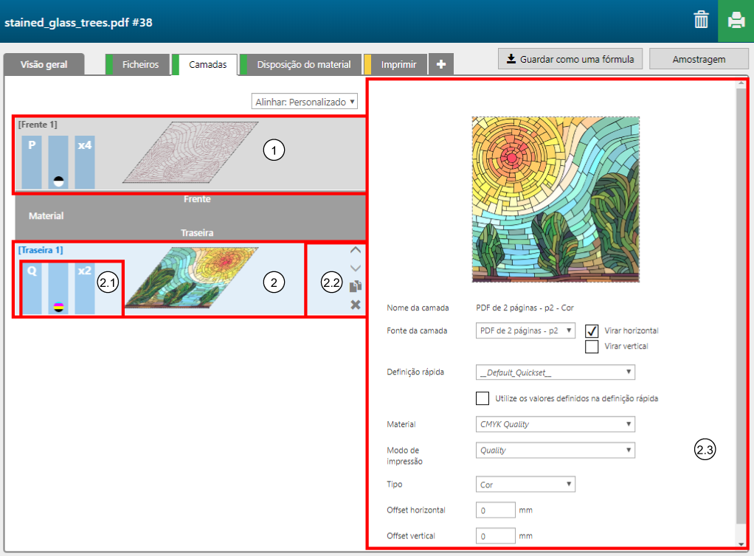754x556 pixels.
Task: Click the Q print mode bar of Traseira 1
Action: [x=32, y=288]
